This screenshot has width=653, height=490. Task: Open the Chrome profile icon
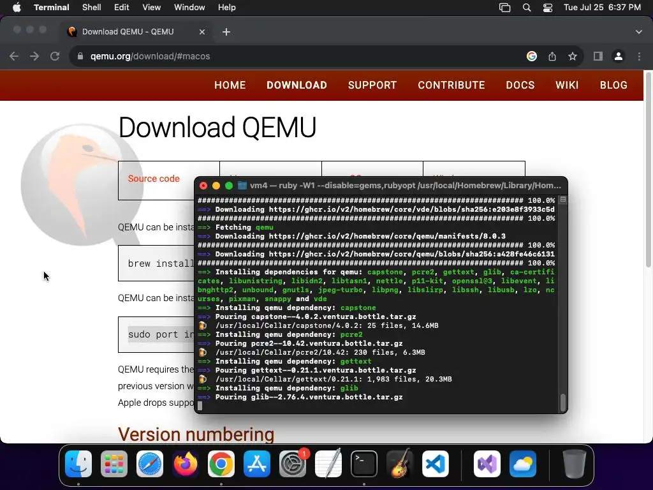click(619, 56)
